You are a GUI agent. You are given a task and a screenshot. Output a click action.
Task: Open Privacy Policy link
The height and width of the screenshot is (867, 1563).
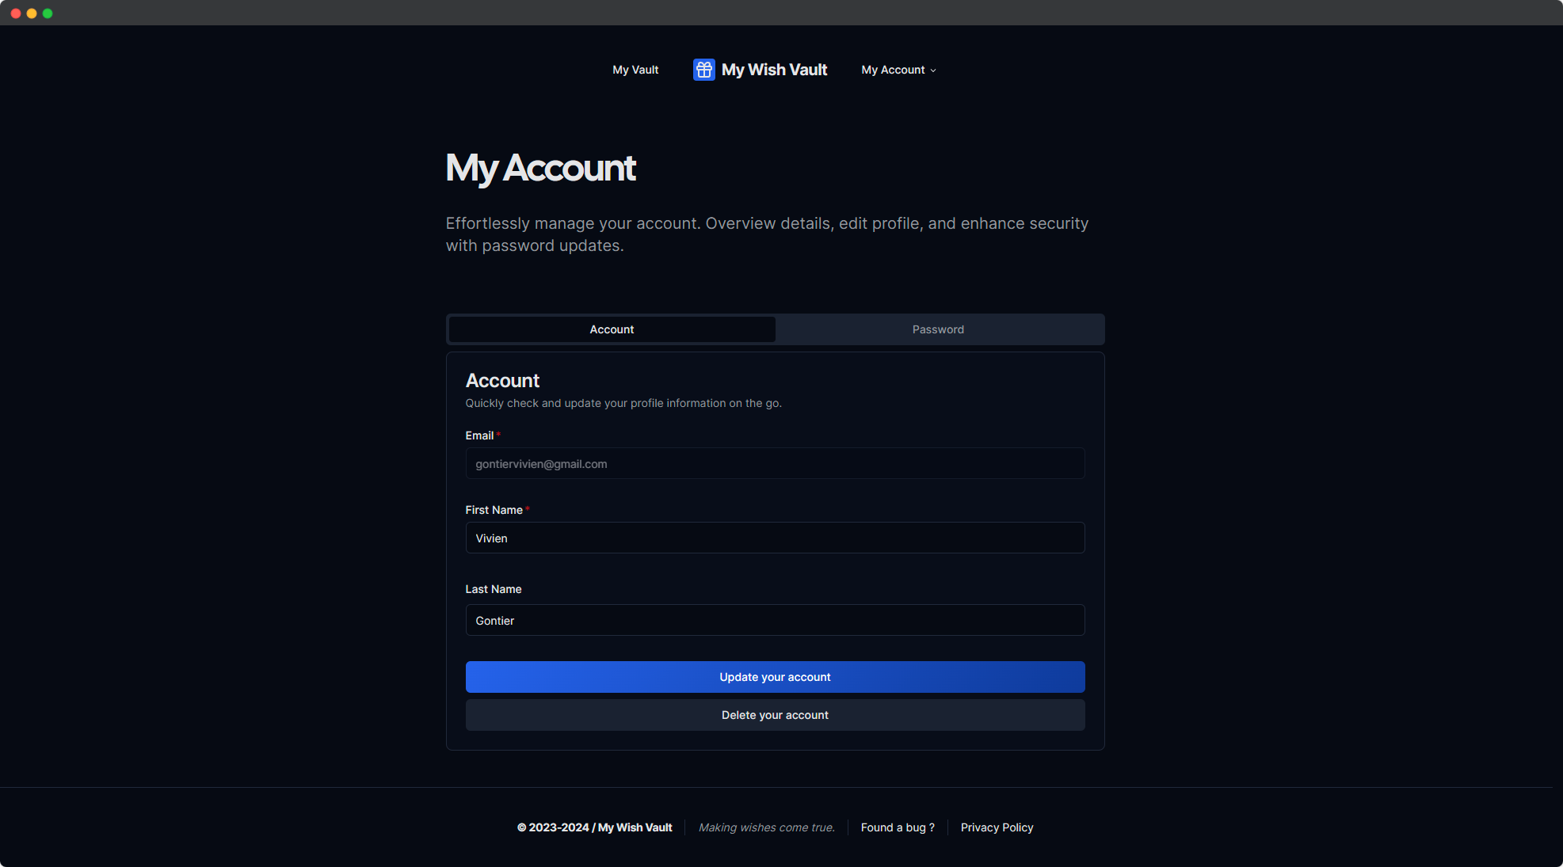[x=997, y=827]
